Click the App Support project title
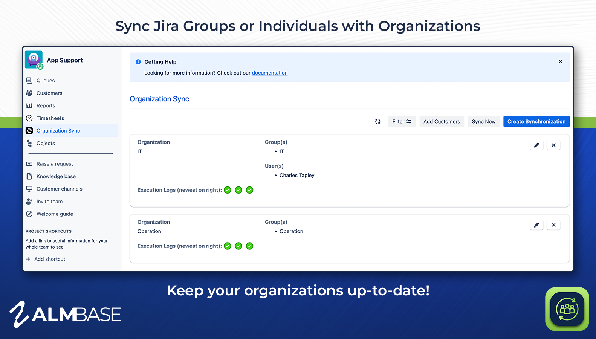 click(65, 60)
